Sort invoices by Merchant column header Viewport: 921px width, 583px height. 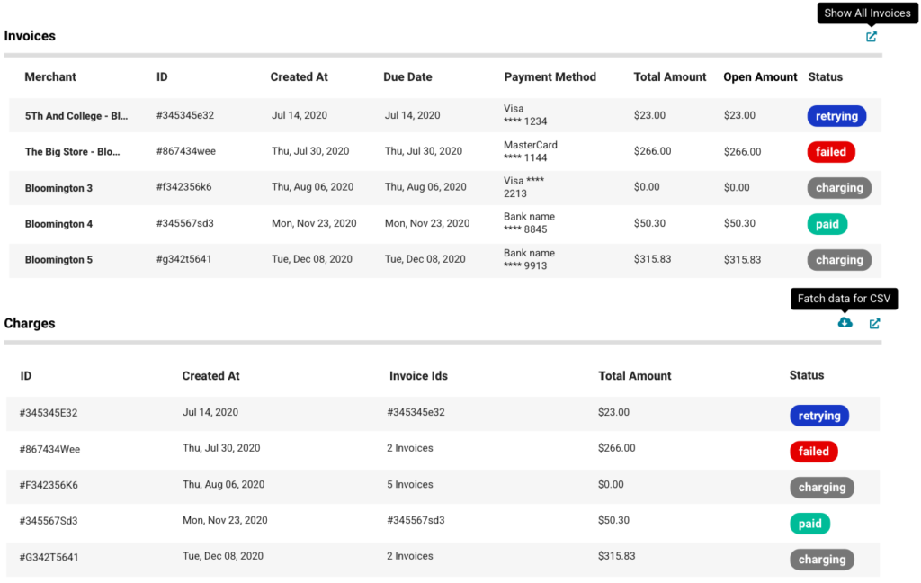pos(50,77)
